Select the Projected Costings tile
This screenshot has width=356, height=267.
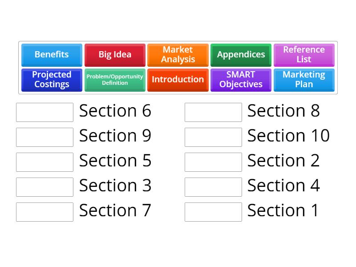52,80
